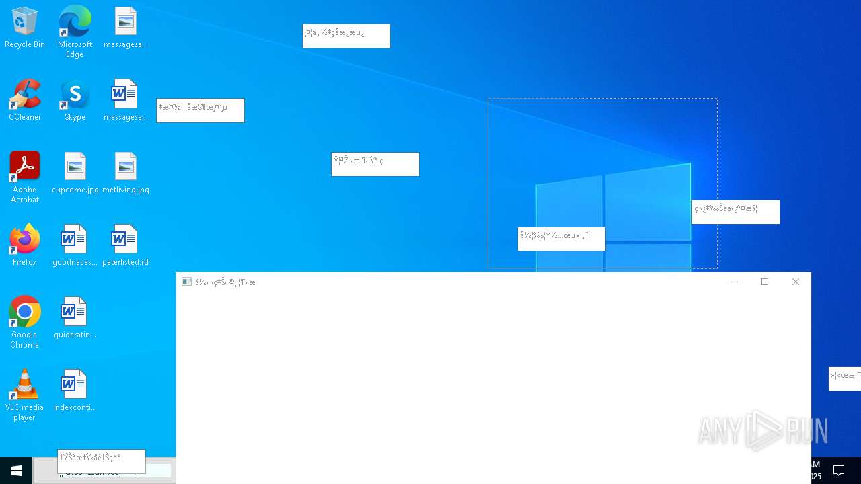Click the taskbar clock

click(815, 471)
